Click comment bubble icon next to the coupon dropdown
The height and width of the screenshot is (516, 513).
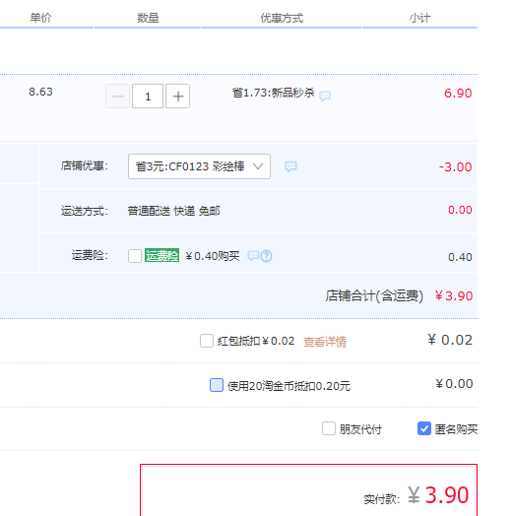pos(290,166)
